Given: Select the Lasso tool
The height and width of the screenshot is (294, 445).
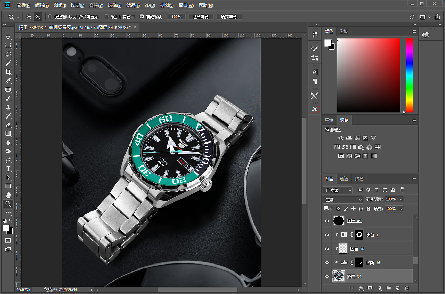Looking at the screenshot, I should 8,54.
